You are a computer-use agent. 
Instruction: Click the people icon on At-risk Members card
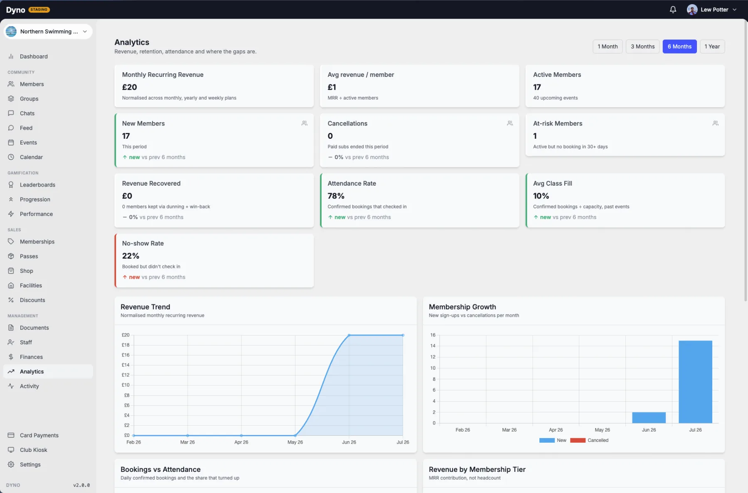click(715, 123)
